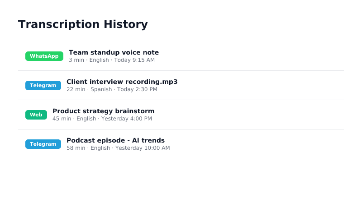Click the 45 min duration label
This screenshot has width=362, height=203.
coord(62,119)
